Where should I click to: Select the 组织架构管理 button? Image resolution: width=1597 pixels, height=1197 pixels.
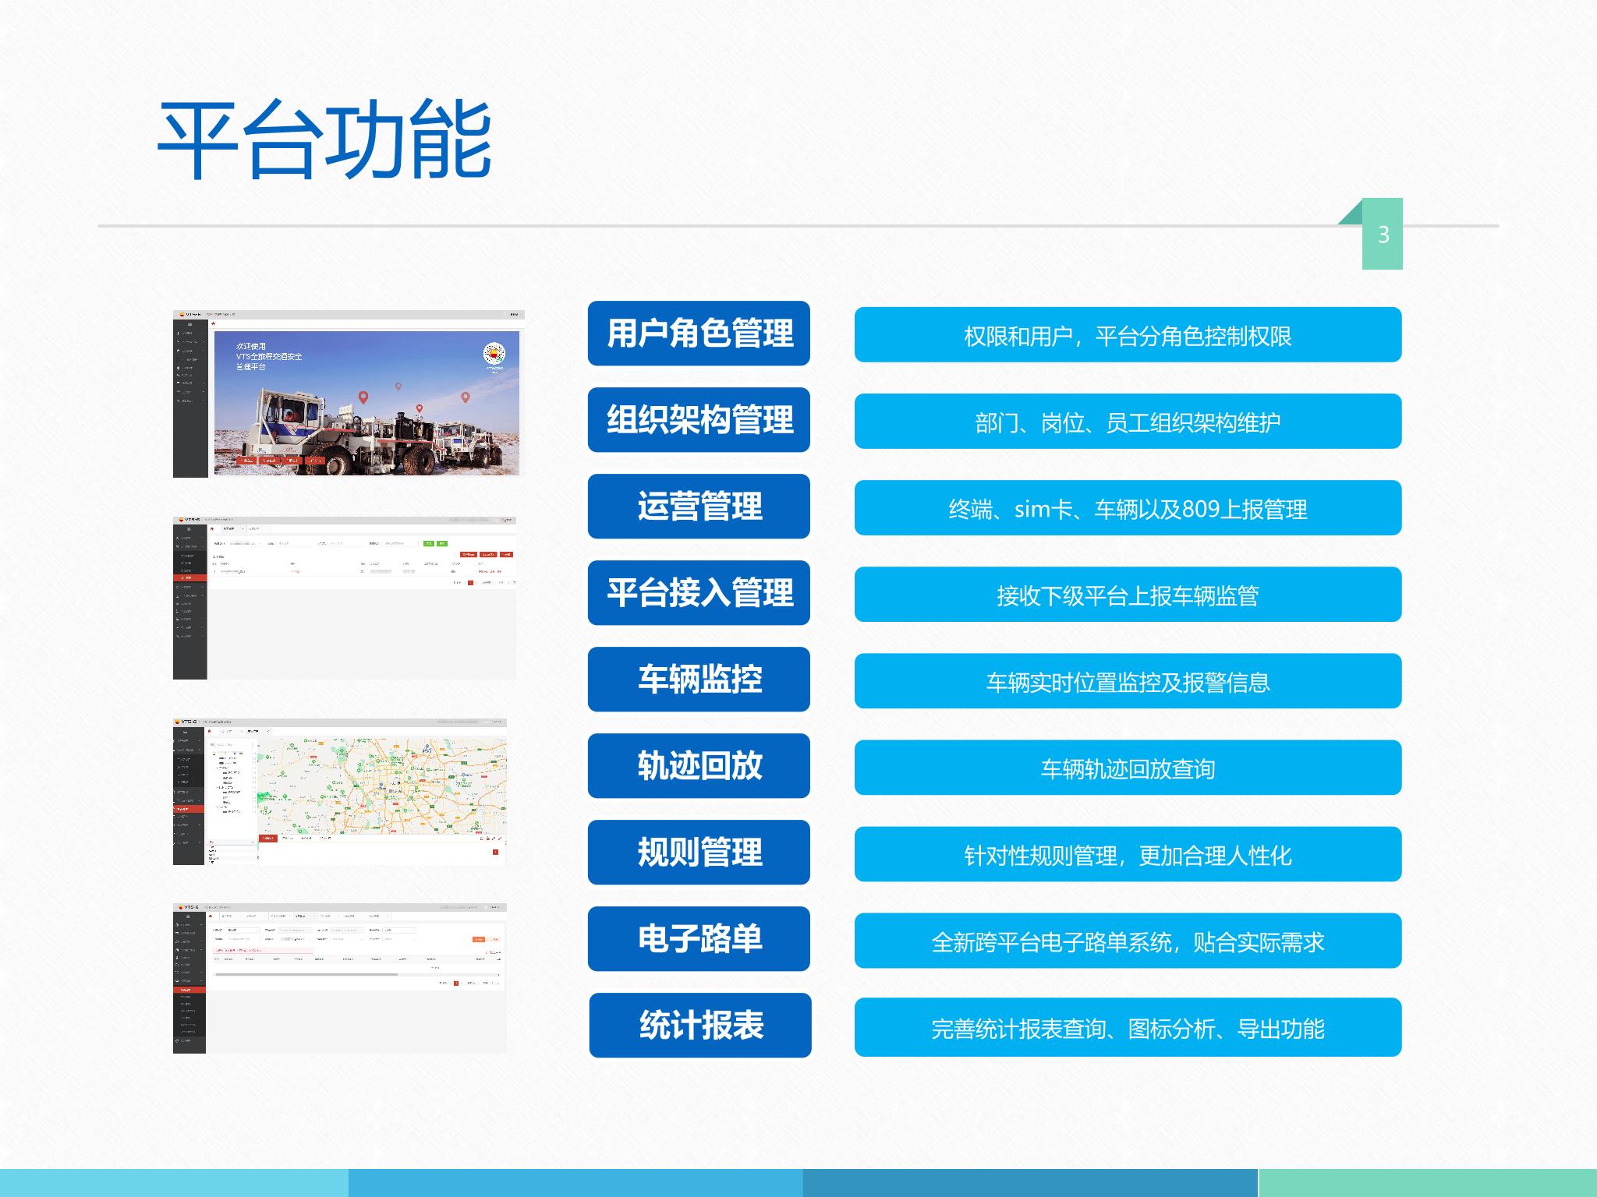(x=699, y=419)
